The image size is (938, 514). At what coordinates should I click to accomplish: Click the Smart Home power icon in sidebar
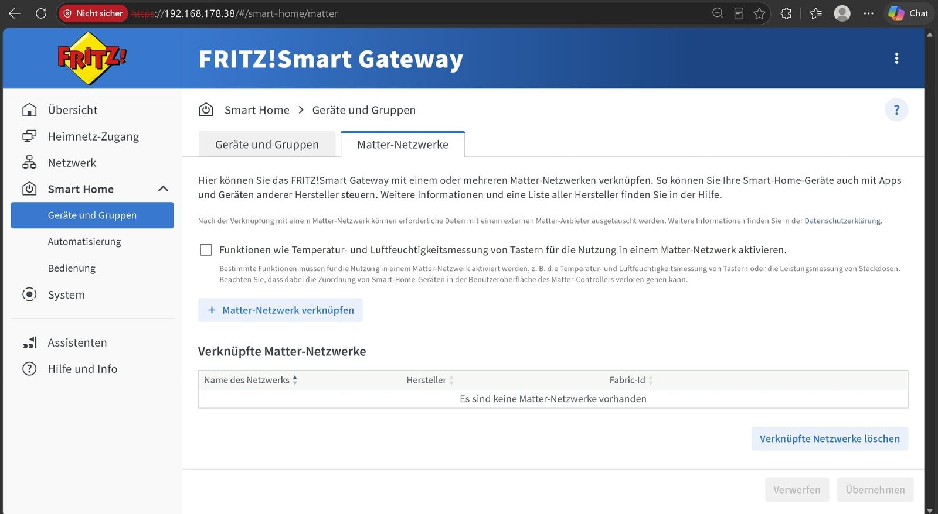(x=29, y=189)
